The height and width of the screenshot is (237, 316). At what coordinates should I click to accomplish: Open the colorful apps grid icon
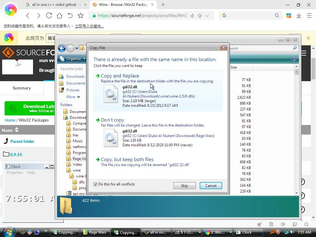(289, 15)
